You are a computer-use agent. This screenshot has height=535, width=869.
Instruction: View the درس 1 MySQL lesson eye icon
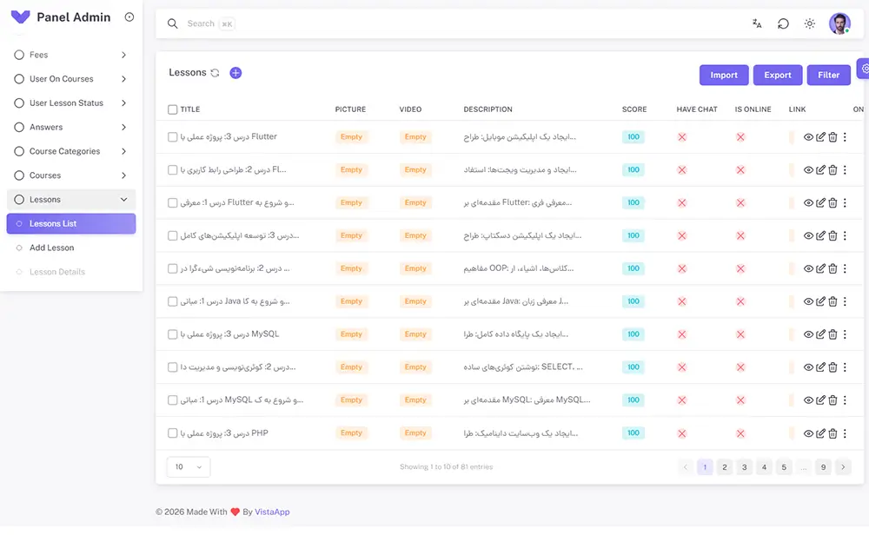(808, 400)
